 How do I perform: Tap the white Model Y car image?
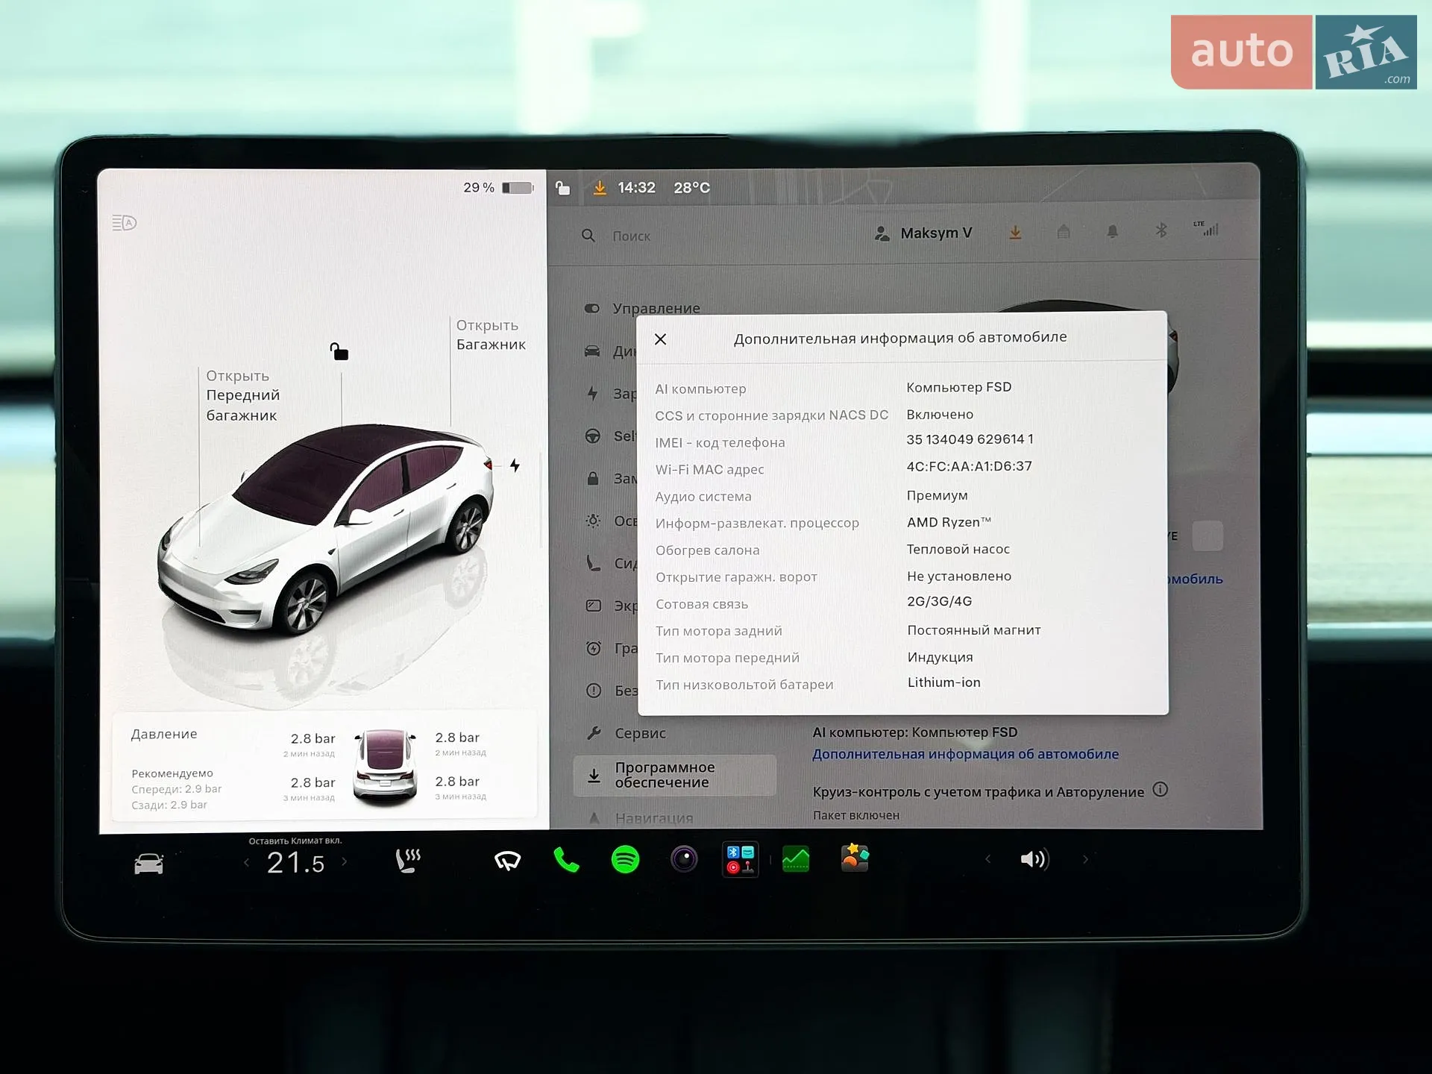pos(326,529)
